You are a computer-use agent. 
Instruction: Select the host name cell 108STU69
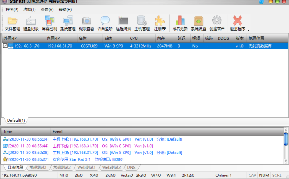pos(88,46)
